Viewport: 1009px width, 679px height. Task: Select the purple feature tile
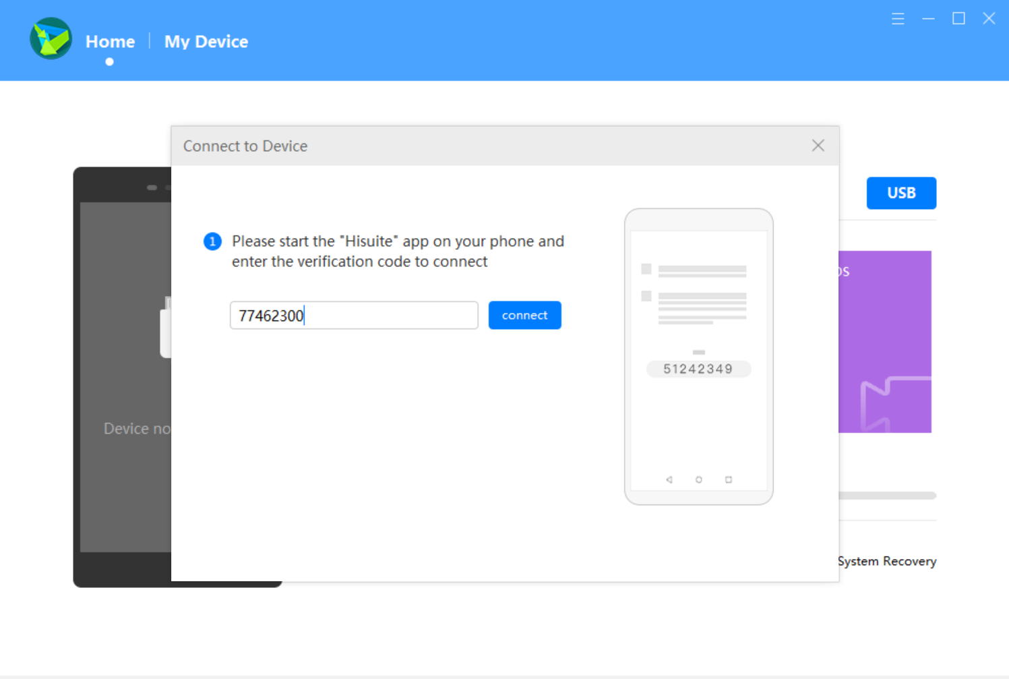[x=884, y=341]
